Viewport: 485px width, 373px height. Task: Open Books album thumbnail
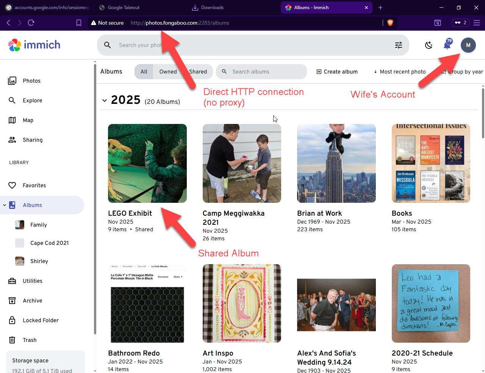click(431, 163)
